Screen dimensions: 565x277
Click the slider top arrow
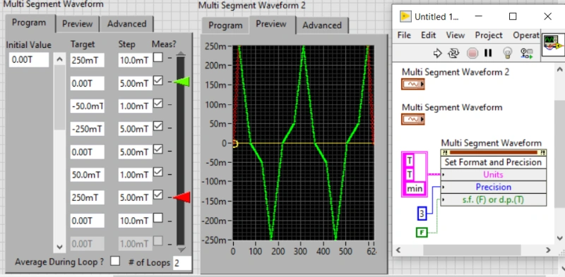coord(181,54)
